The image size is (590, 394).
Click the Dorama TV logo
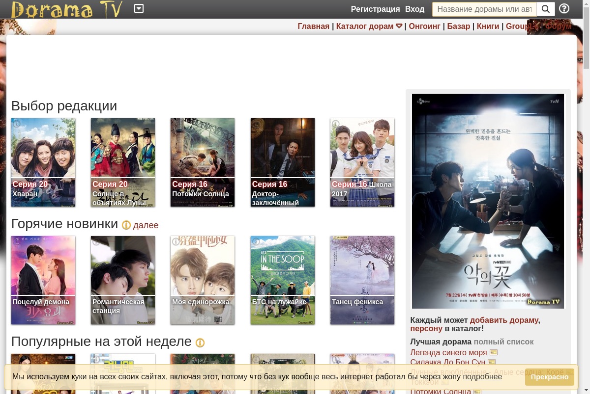click(x=66, y=9)
